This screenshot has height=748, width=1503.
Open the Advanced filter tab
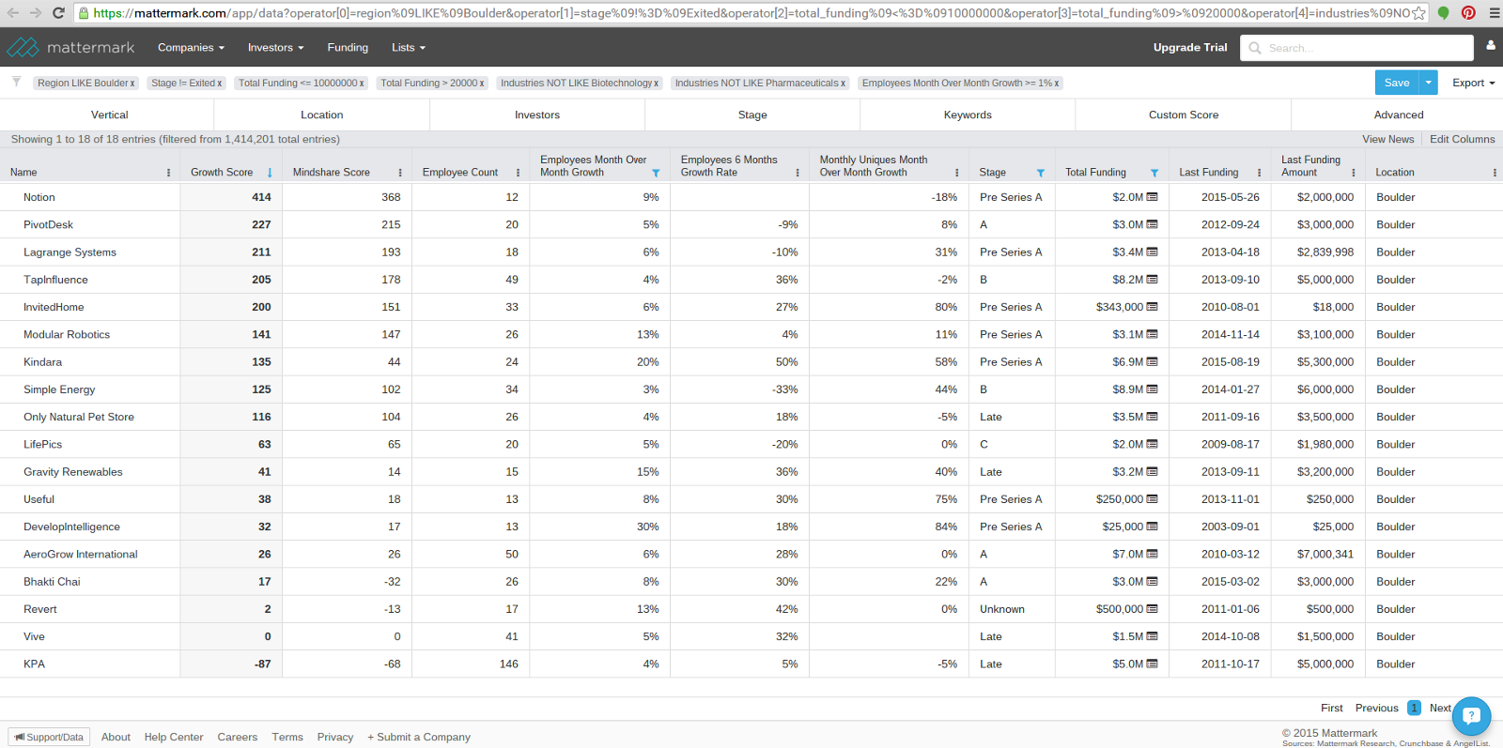(x=1399, y=114)
